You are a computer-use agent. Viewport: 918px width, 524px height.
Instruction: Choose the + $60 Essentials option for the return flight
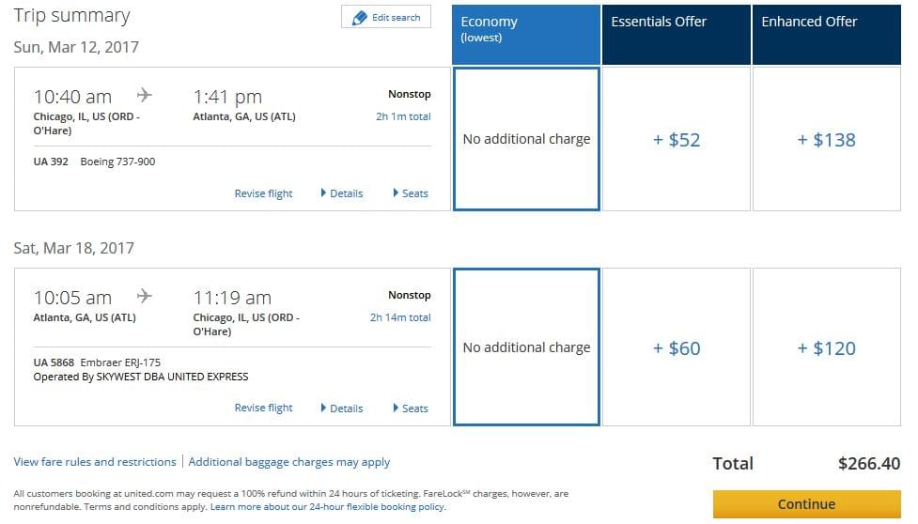coord(677,347)
